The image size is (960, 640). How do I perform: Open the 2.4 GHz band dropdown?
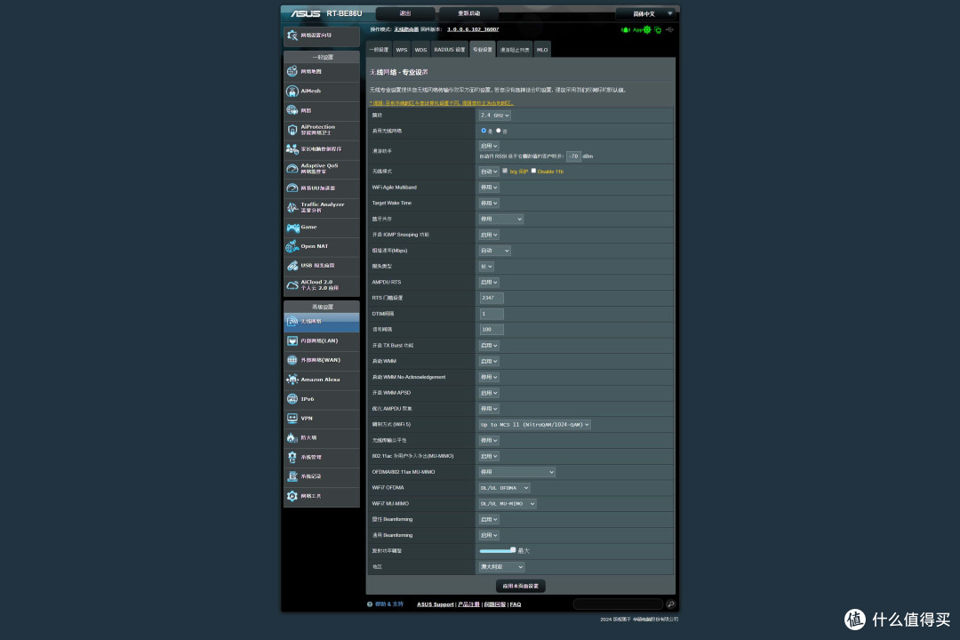(495, 116)
